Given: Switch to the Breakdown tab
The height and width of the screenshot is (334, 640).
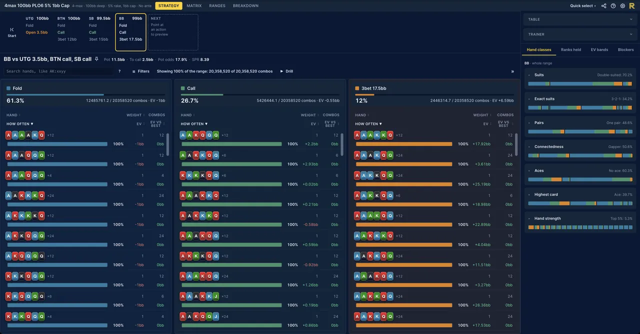Looking at the screenshot, I should 245,6.
